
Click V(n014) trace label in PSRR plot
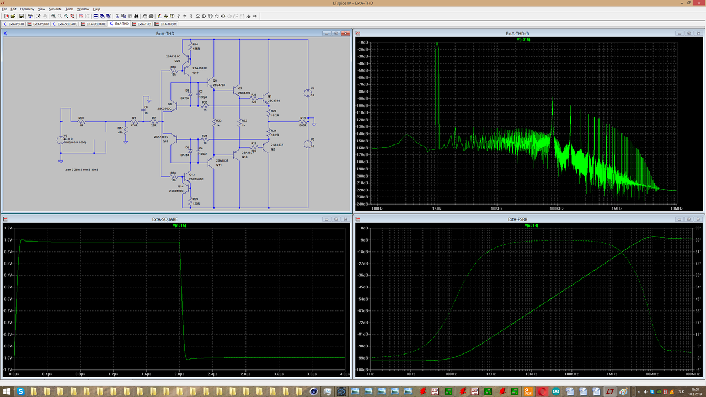click(531, 226)
